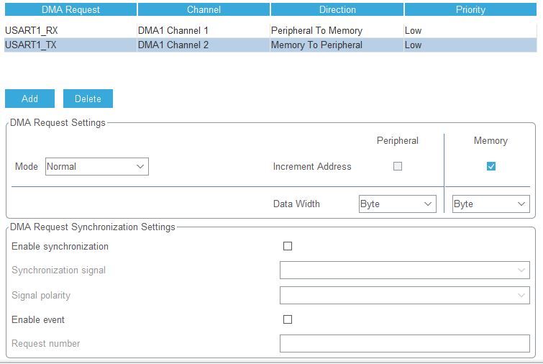
Task: Click the Priority column header
Action: click(470, 9)
